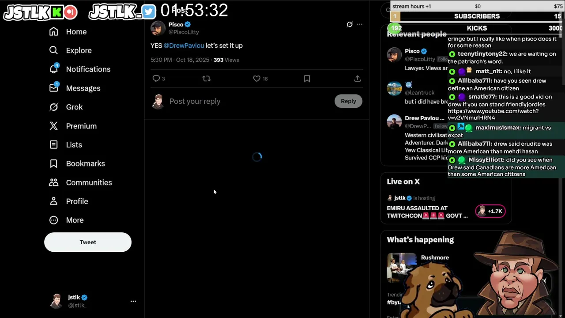Click Pisco's avatar on the post
565x318 pixels.
[x=158, y=28]
